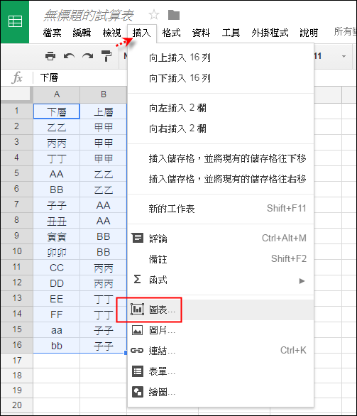Click the document title 無標題的試算表
This screenshot has width=357, height=416.
point(88,16)
